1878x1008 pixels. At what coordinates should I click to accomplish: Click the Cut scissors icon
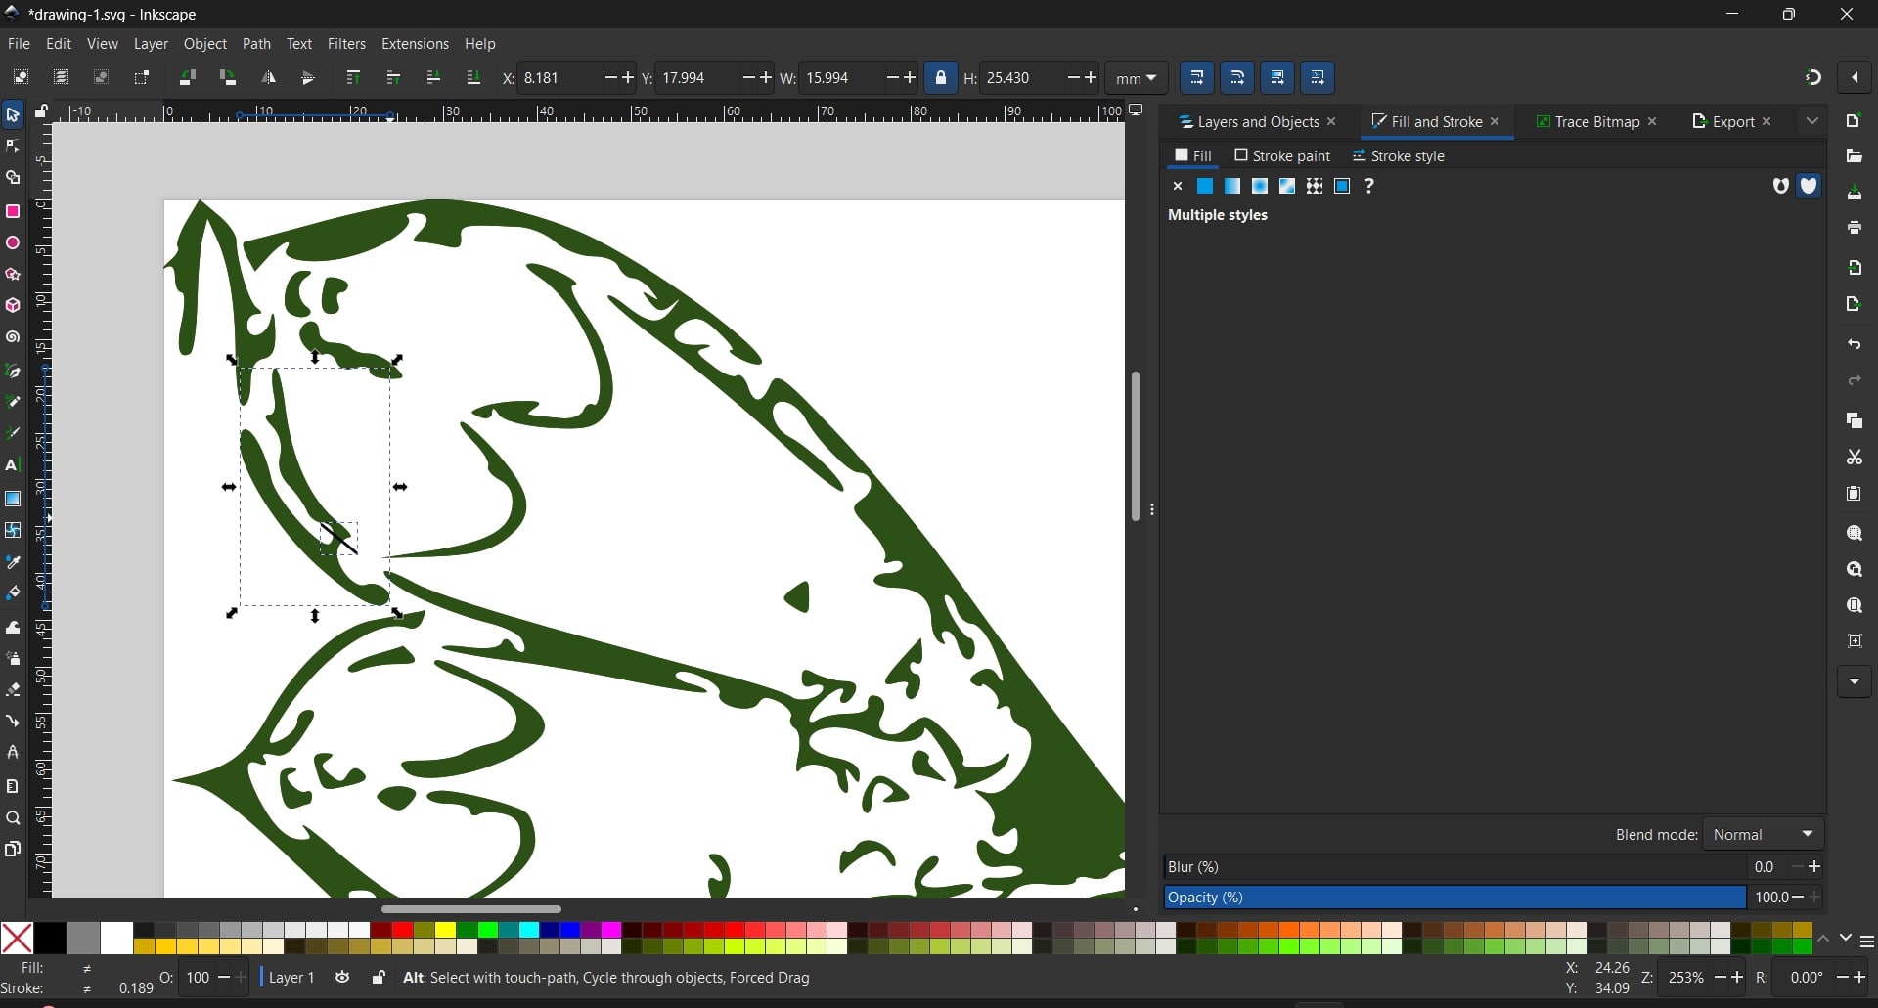point(1855,458)
